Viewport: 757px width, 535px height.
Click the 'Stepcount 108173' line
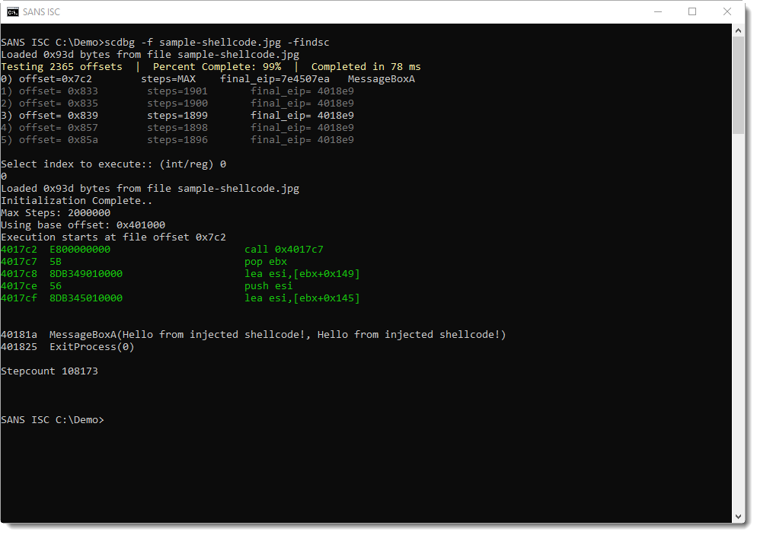(x=50, y=371)
